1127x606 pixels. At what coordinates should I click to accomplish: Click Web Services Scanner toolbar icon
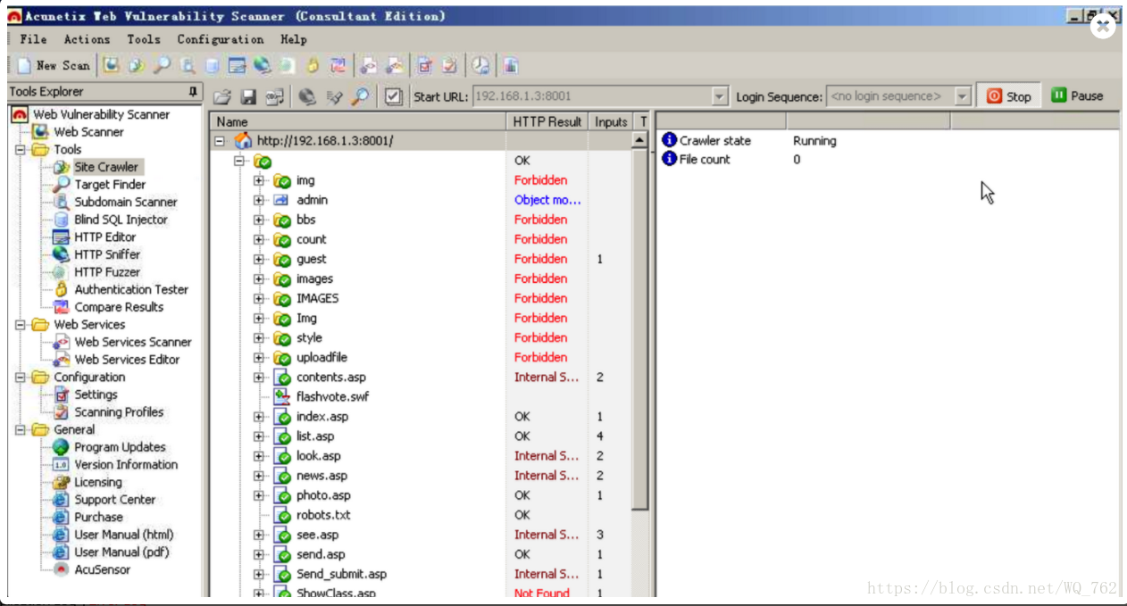coord(368,65)
